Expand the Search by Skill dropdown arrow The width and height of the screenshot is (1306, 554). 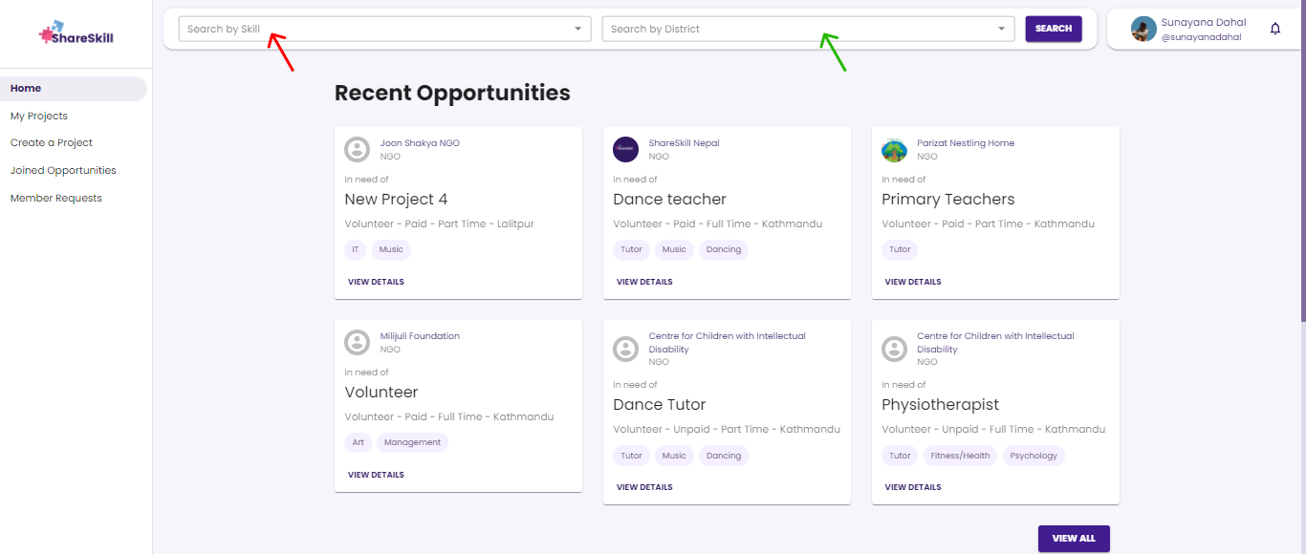(577, 29)
